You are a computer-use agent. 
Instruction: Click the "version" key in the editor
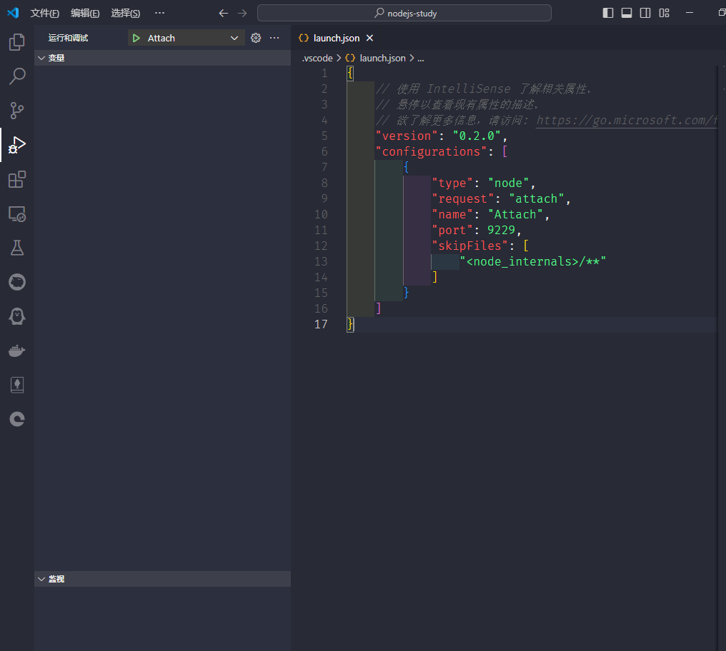tap(407, 136)
